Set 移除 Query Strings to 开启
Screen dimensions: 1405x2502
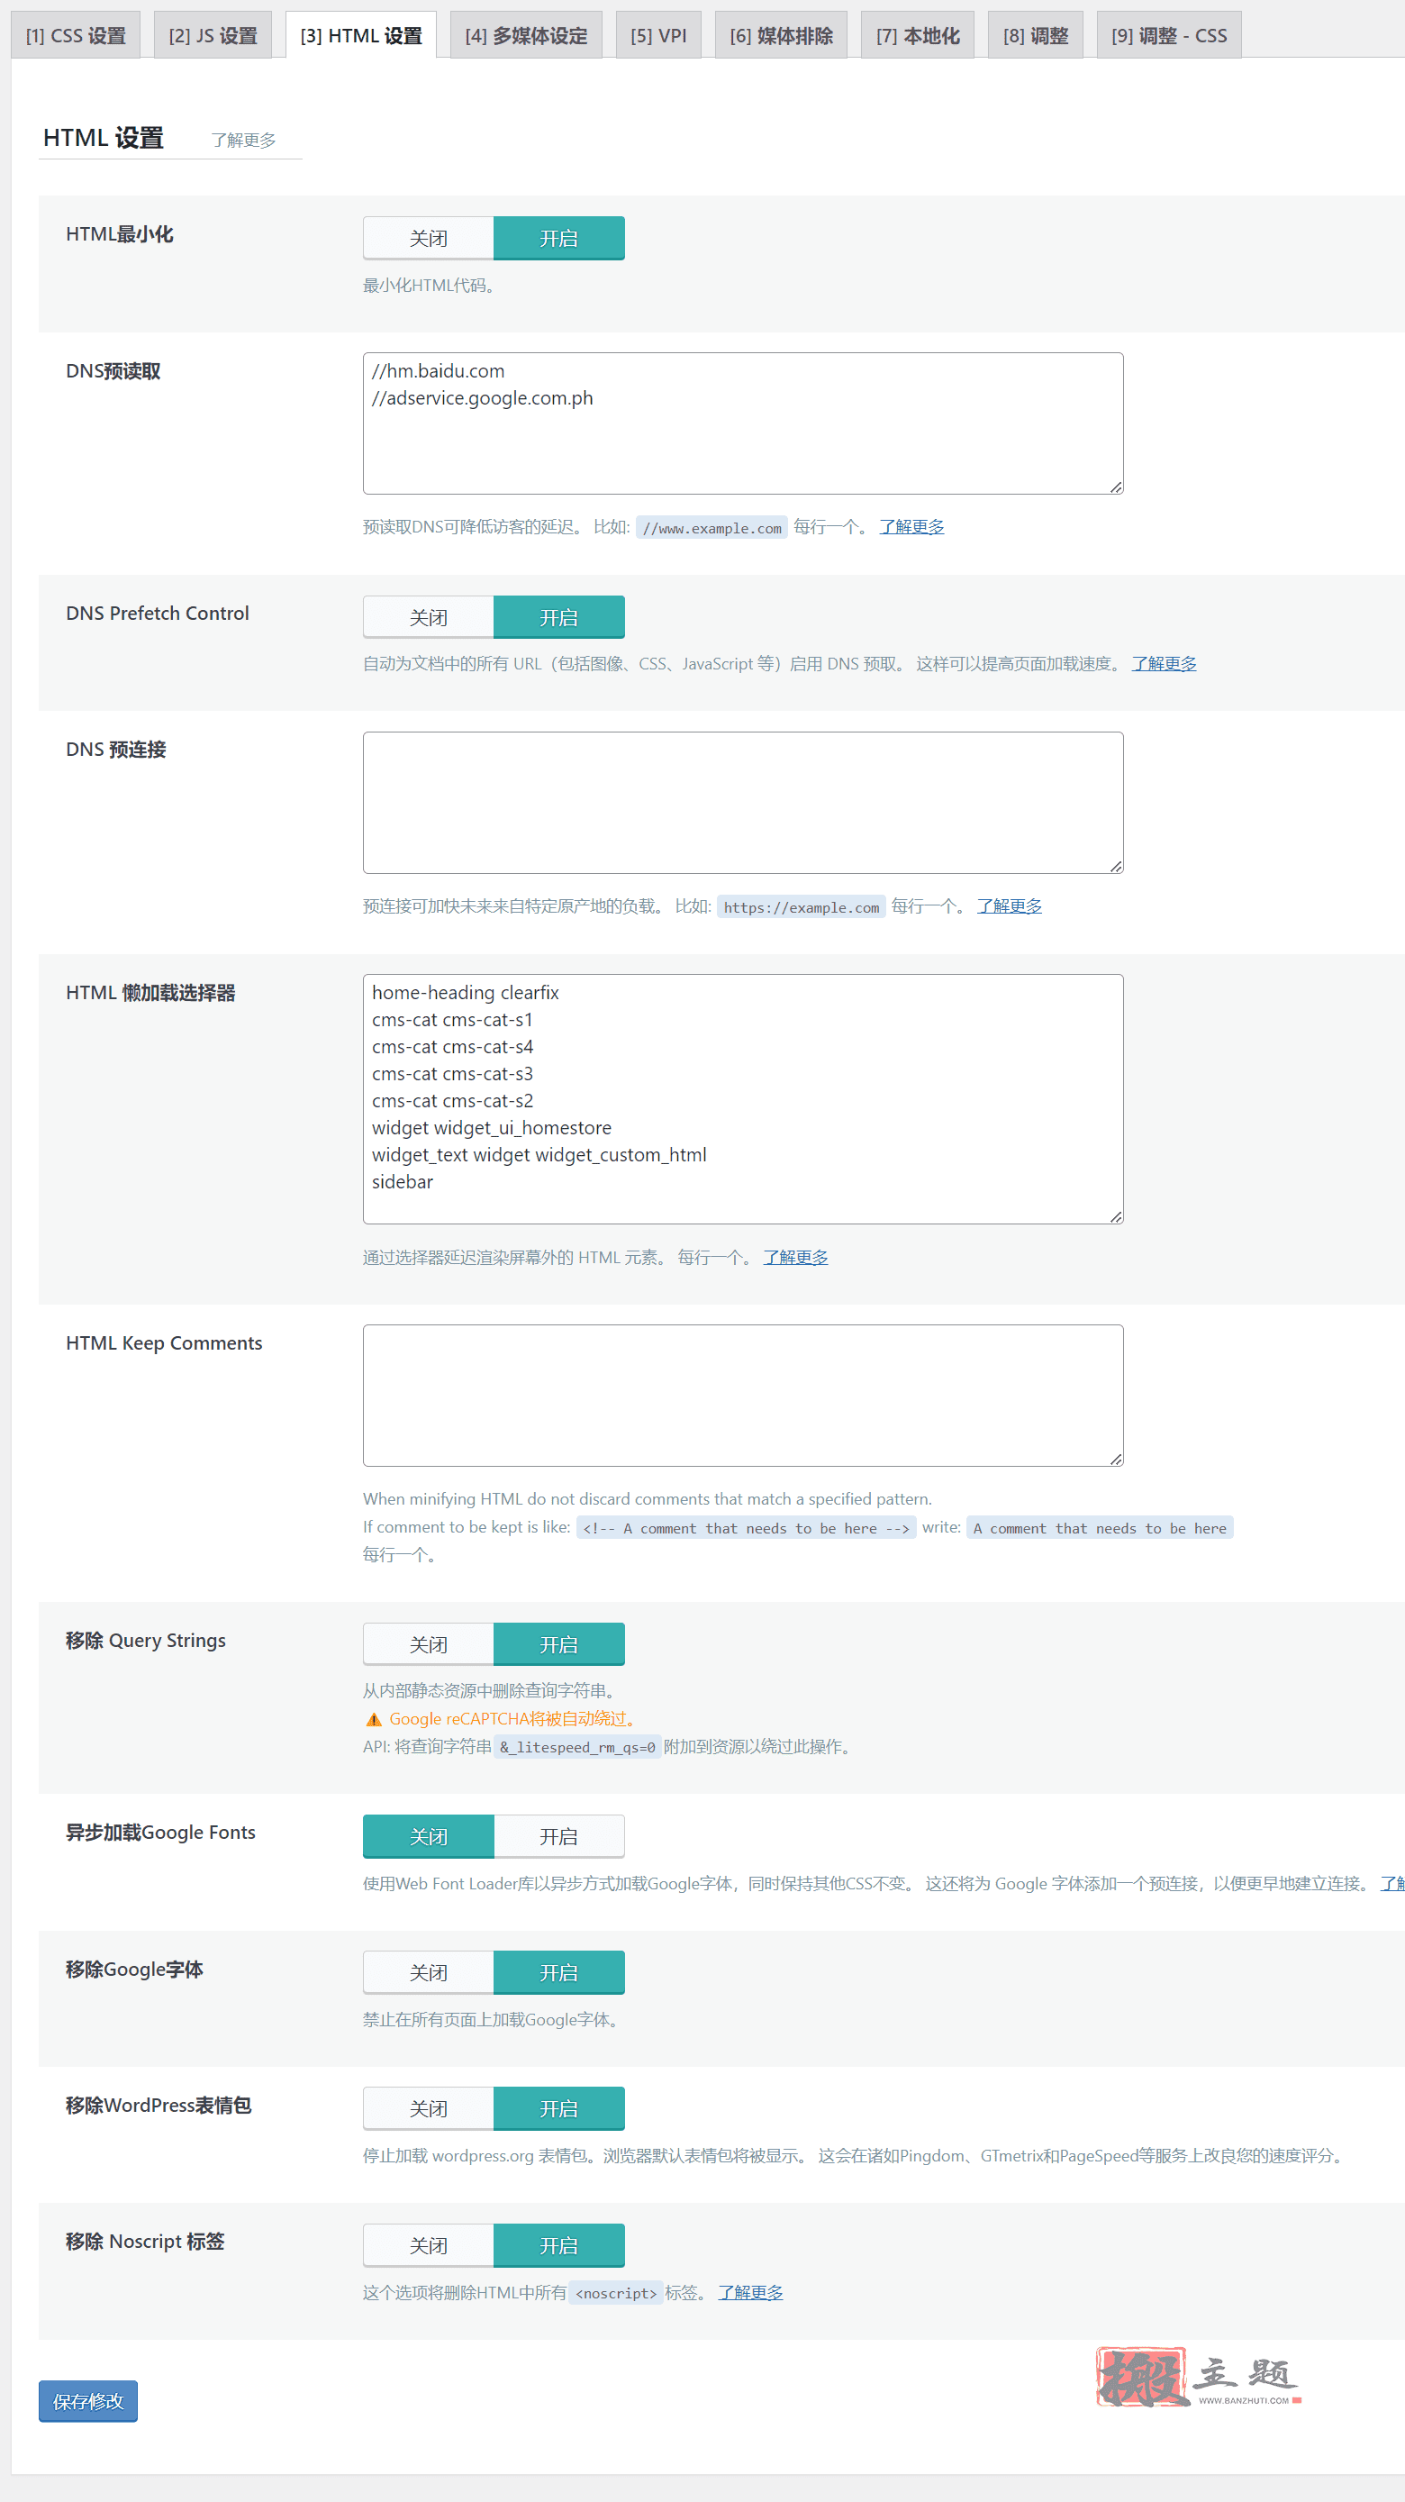coord(559,1644)
